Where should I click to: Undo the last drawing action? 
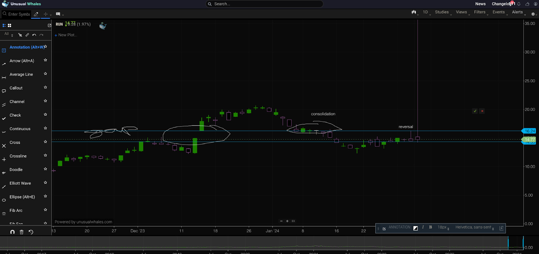click(34, 35)
